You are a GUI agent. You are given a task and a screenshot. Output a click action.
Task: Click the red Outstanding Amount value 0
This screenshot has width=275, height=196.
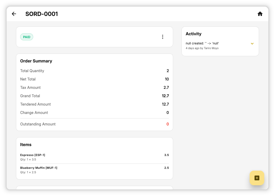168,124
